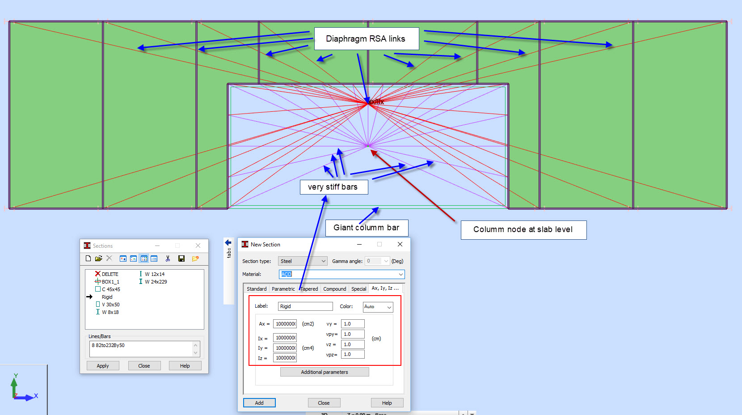Open the Section type dropdown showing Steel
The width and height of the screenshot is (742, 415).
(x=324, y=261)
